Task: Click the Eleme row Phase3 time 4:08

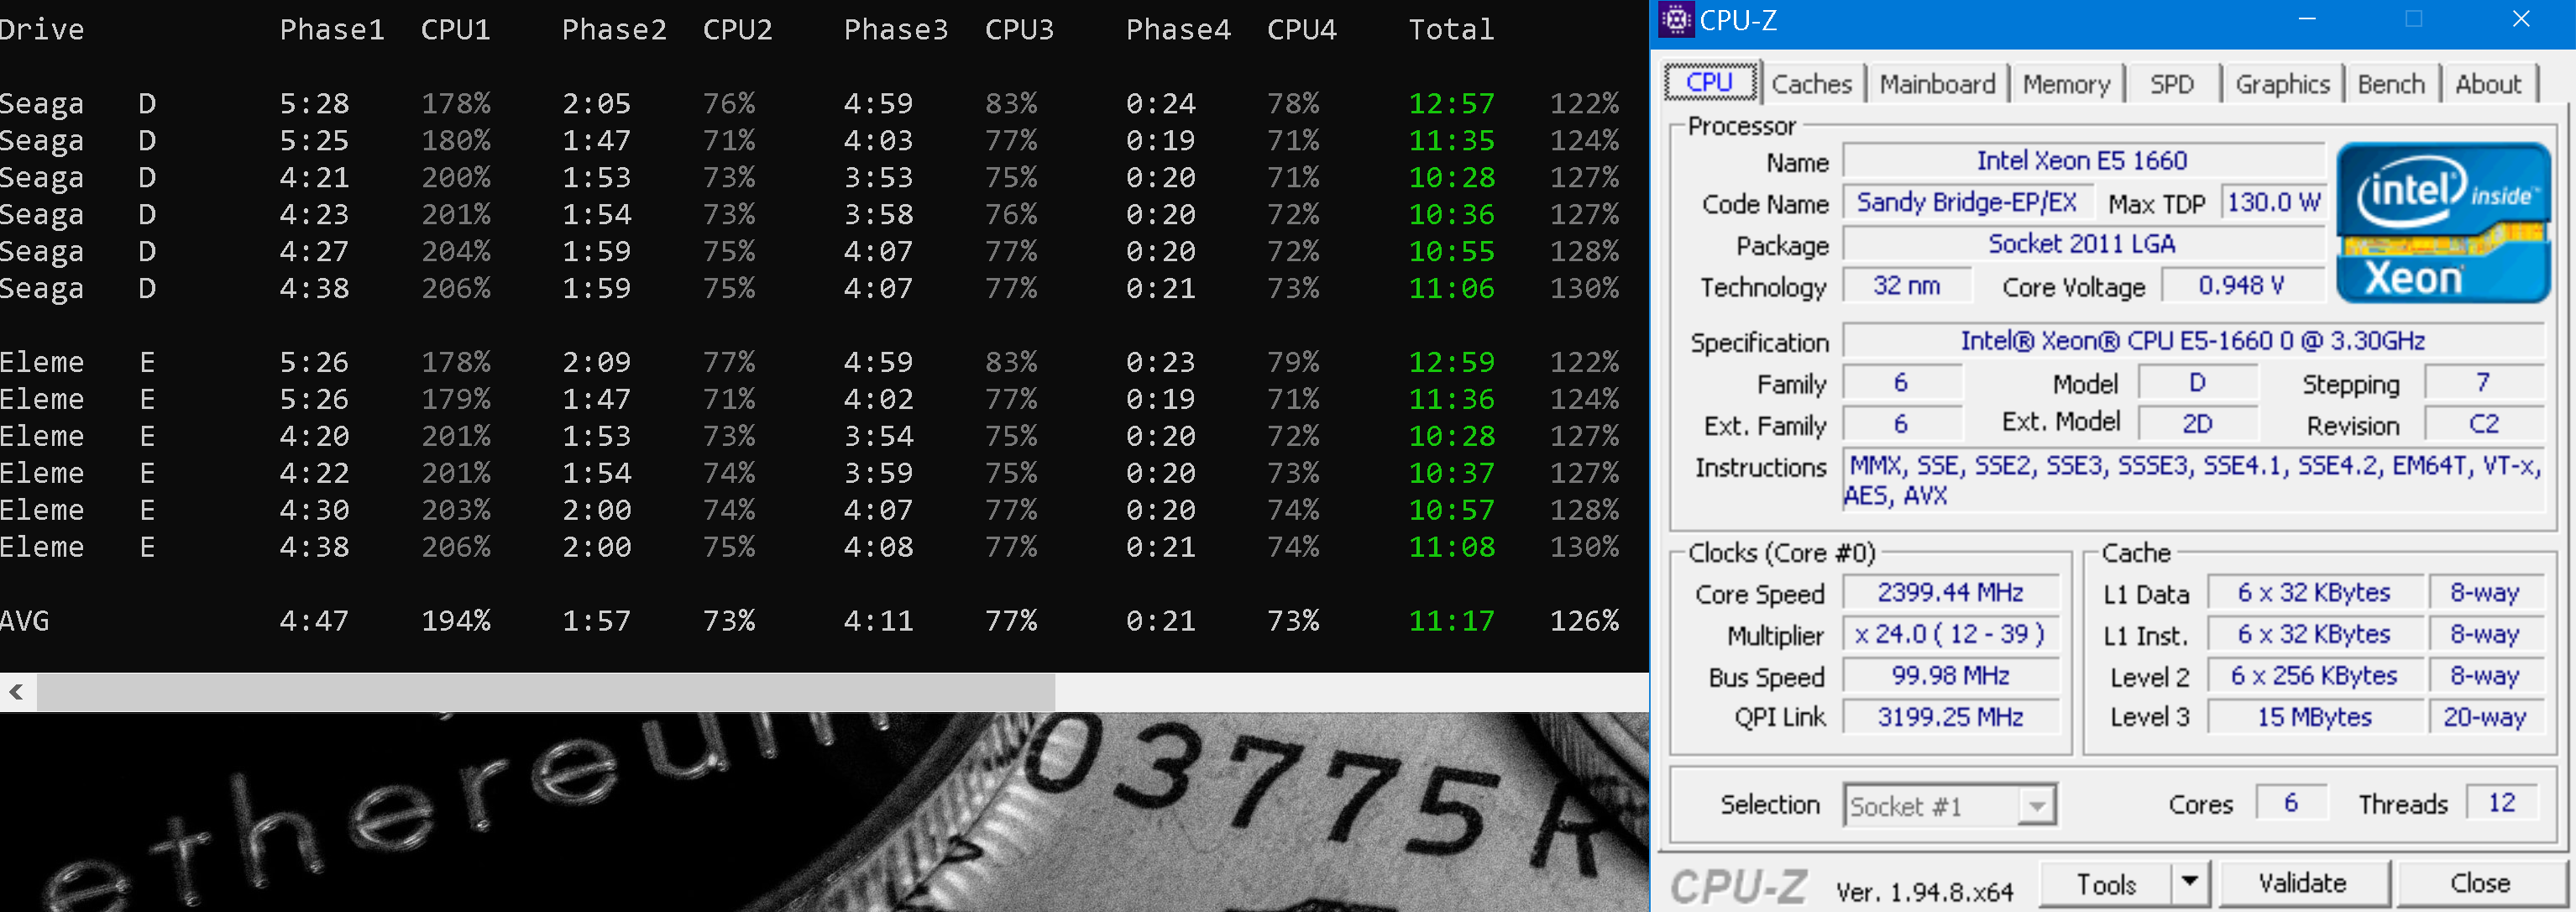Action: (878, 547)
